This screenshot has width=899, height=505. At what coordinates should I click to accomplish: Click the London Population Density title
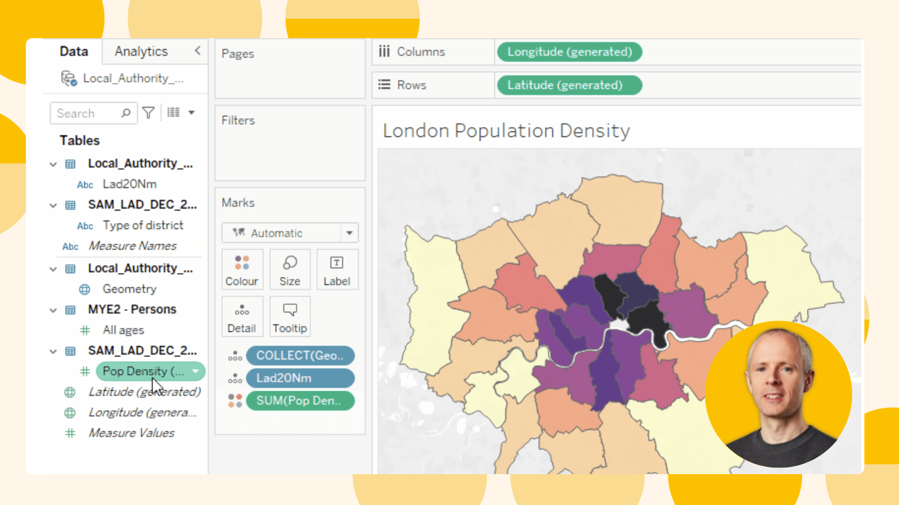point(506,130)
